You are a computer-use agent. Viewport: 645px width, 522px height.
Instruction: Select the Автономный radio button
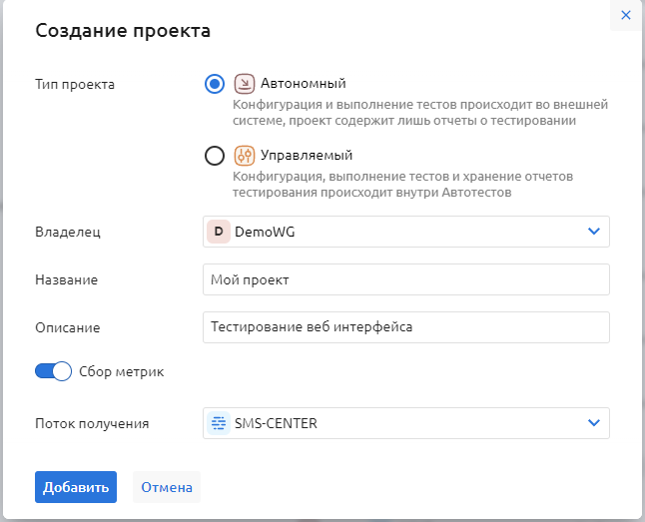[214, 84]
